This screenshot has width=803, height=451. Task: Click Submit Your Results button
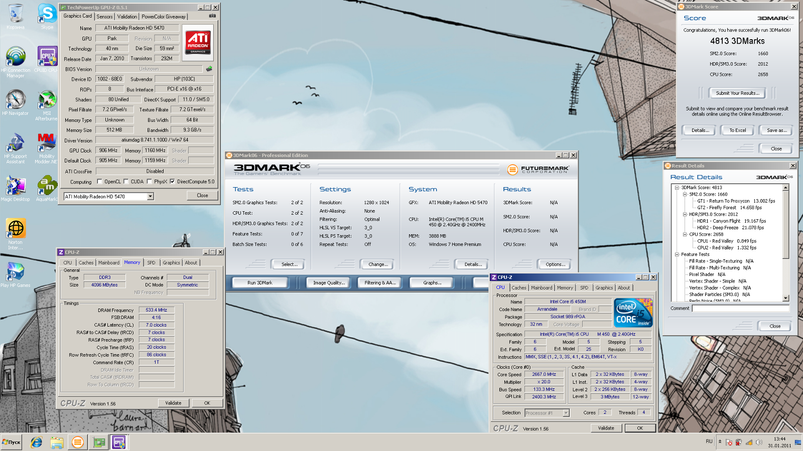point(737,93)
